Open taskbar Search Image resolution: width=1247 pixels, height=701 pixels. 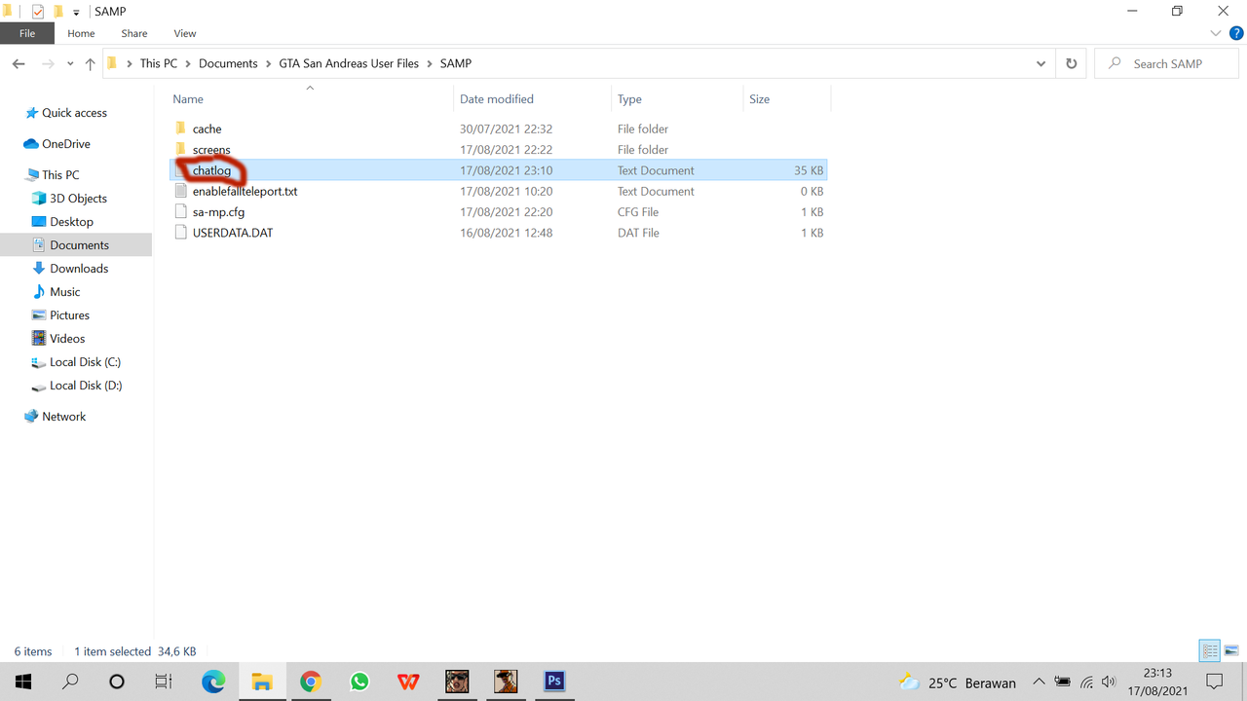click(x=70, y=682)
